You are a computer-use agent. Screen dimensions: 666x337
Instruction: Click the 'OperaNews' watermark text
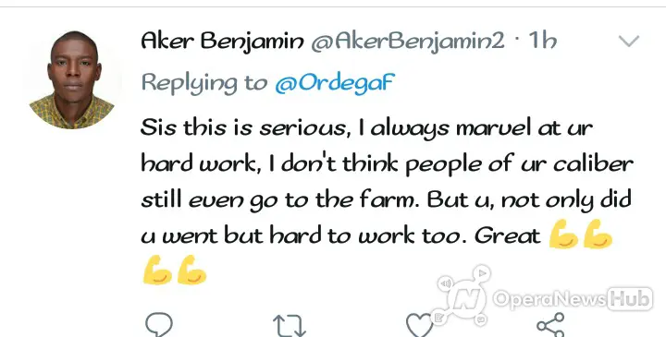[x=549, y=299]
